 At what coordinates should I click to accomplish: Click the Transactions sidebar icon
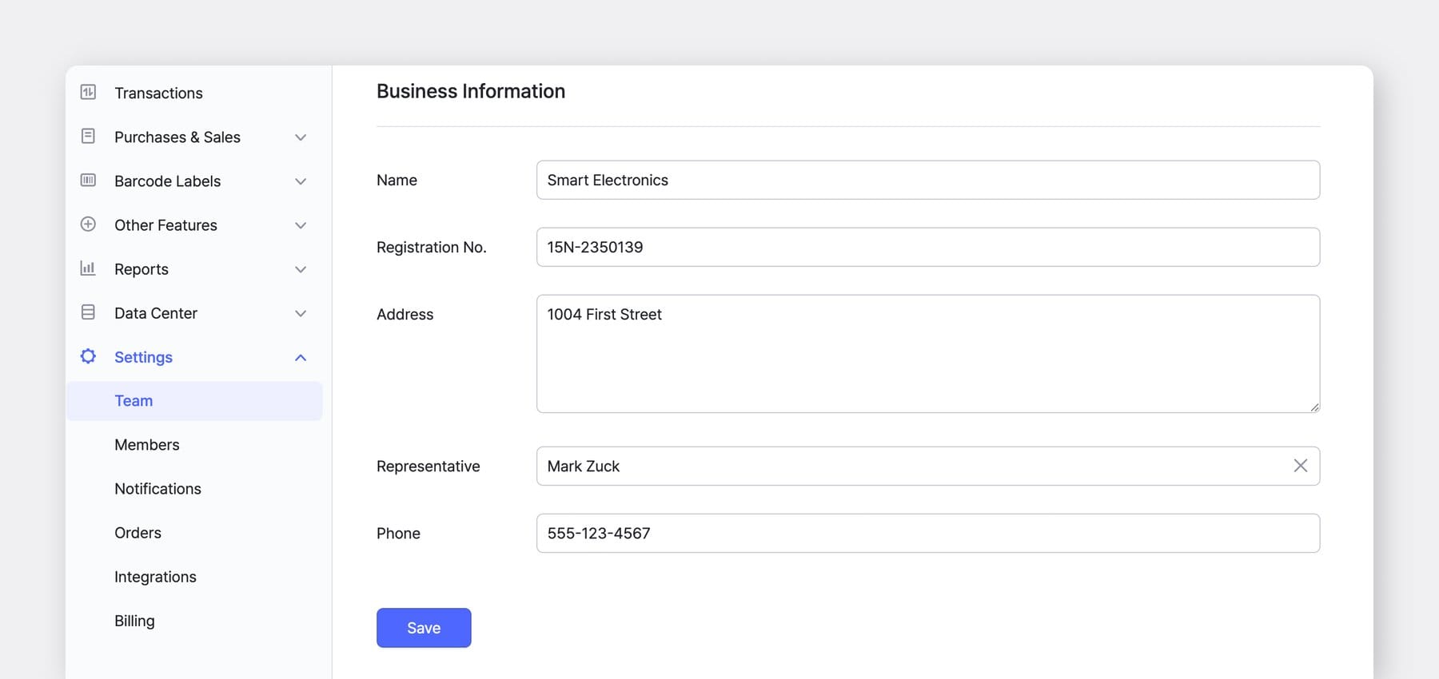click(x=88, y=92)
